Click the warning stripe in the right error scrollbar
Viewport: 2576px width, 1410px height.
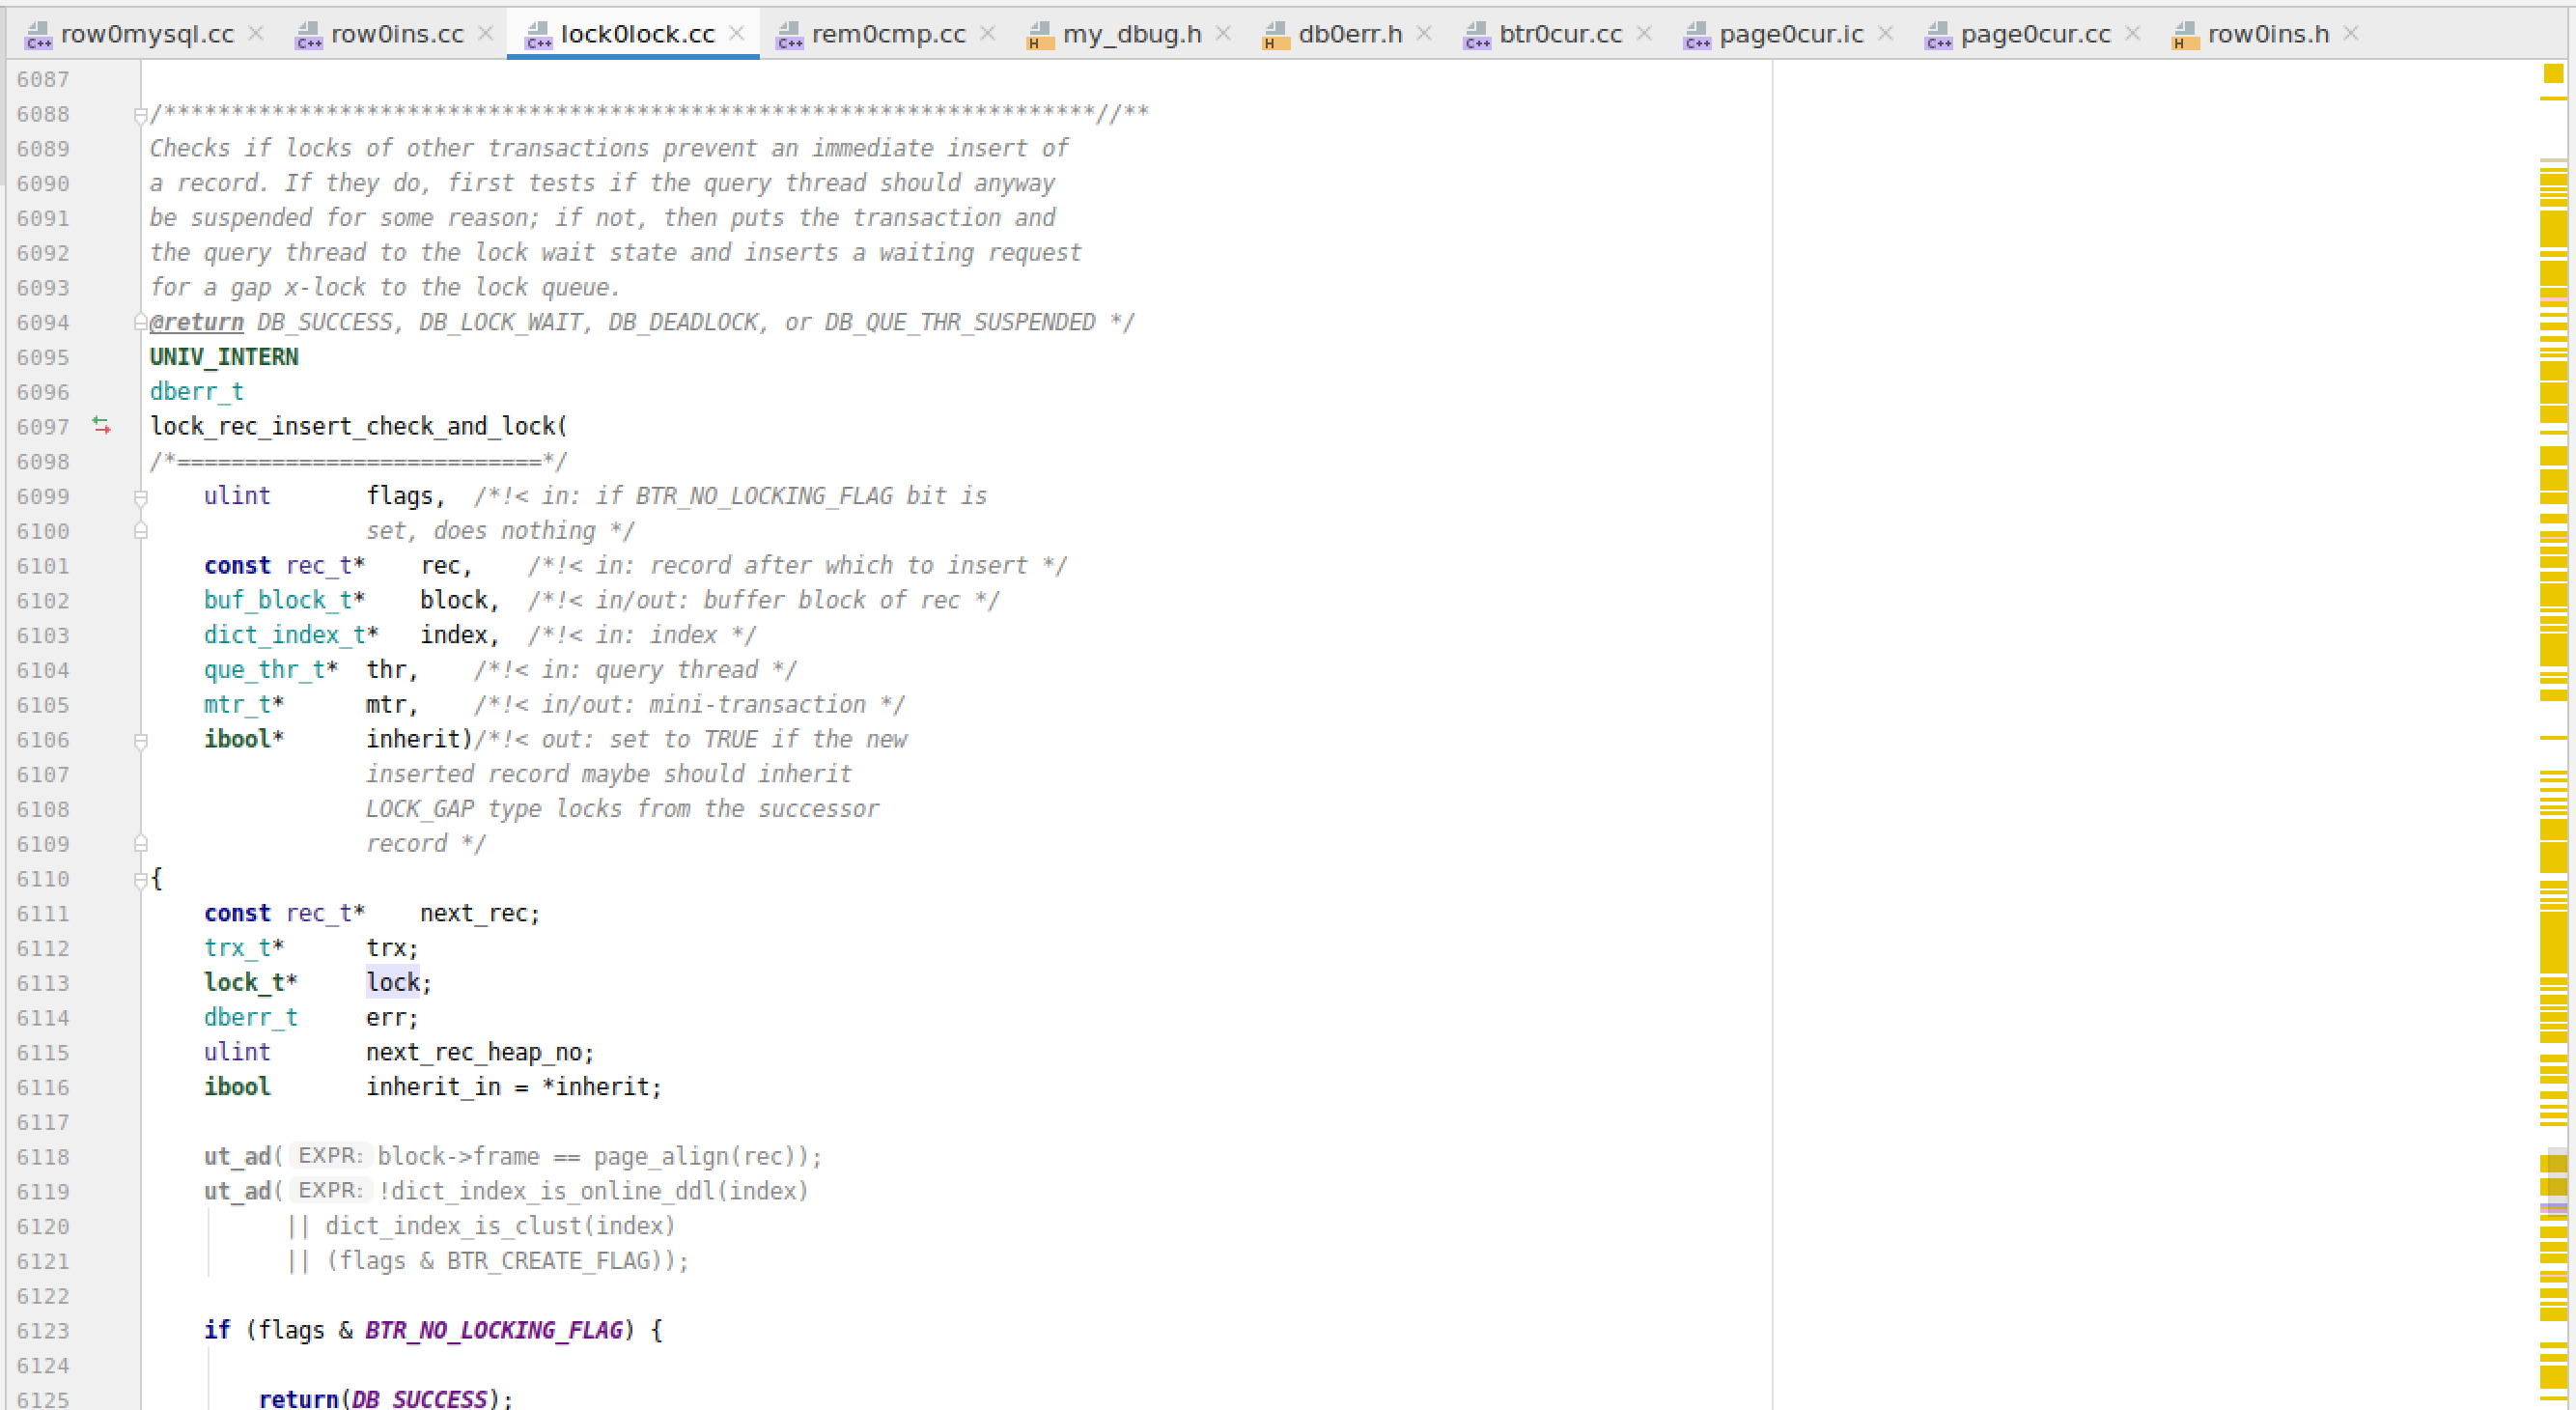[x=2553, y=738]
